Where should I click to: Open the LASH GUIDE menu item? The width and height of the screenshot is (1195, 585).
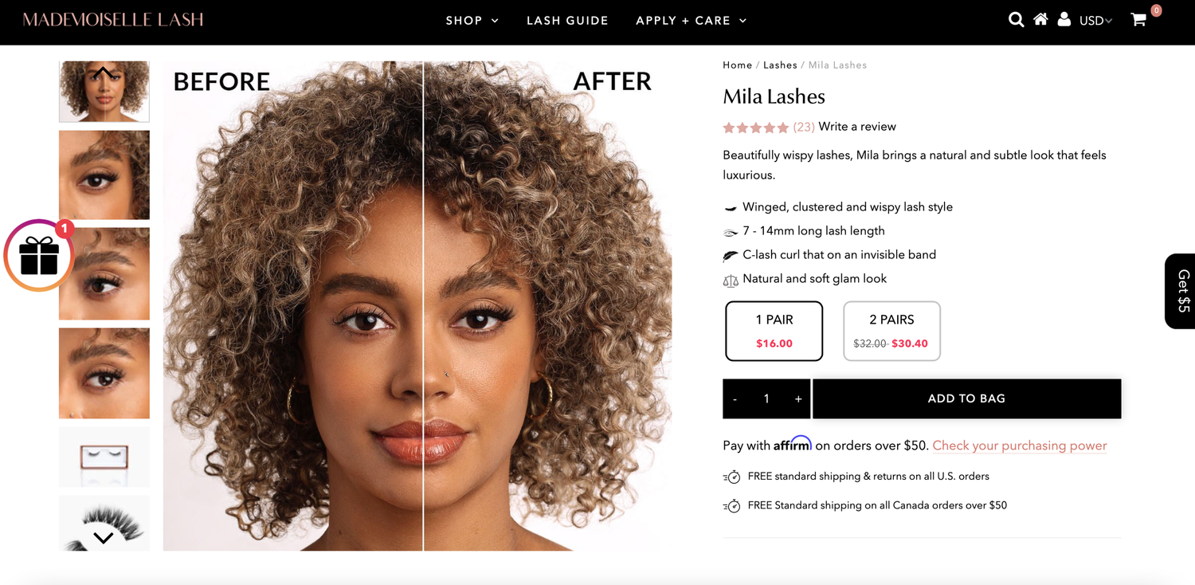[567, 21]
